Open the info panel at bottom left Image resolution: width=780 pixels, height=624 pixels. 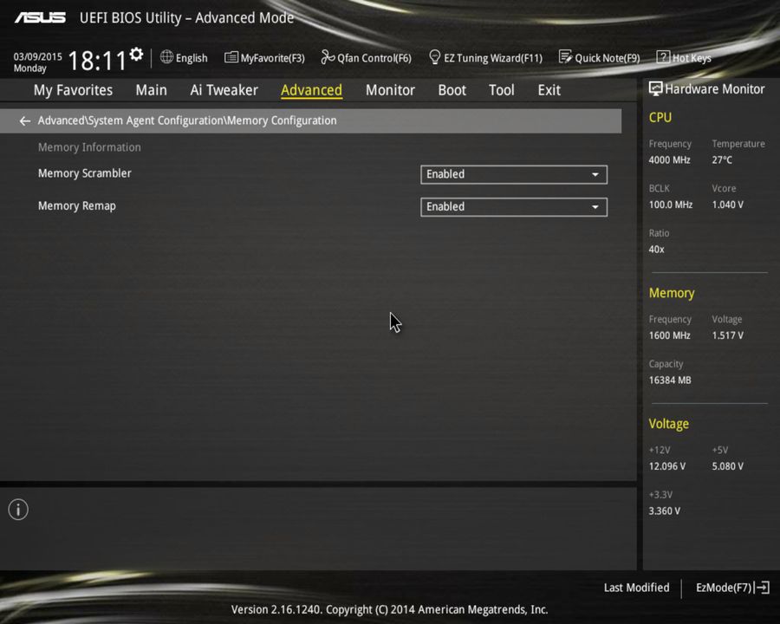pos(17,510)
